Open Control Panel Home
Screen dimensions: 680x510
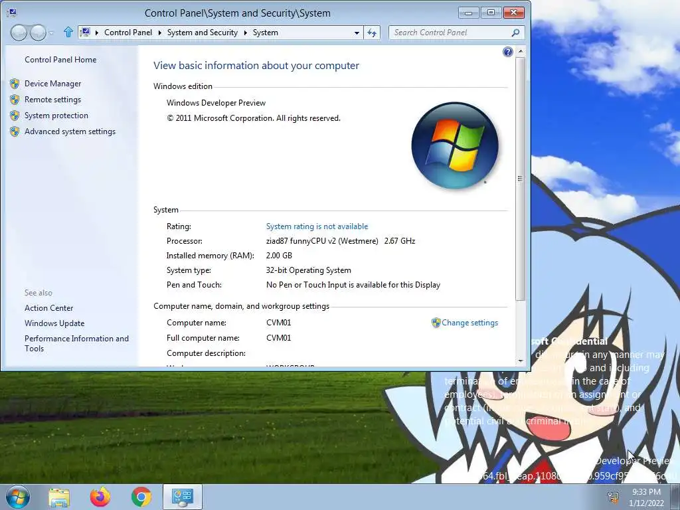[60, 60]
